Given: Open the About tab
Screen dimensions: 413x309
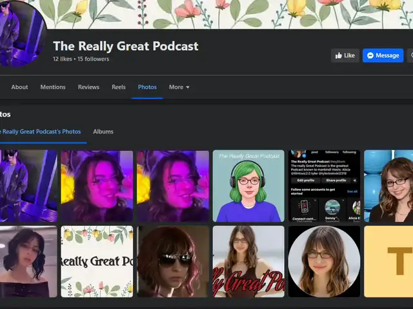Looking at the screenshot, I should [19, 87].
